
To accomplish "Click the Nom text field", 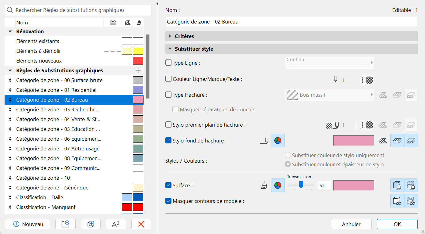I will pos(291,22).
